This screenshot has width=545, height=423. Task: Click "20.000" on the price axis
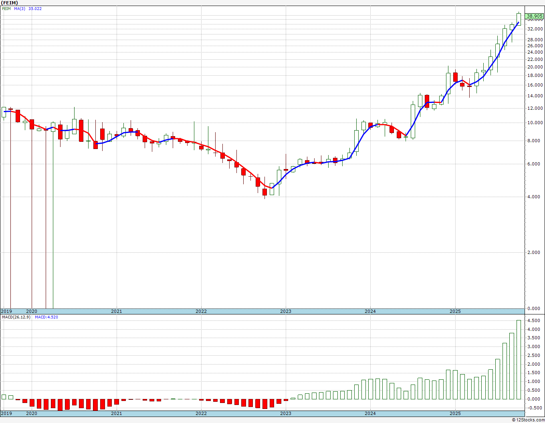[535, 67]
